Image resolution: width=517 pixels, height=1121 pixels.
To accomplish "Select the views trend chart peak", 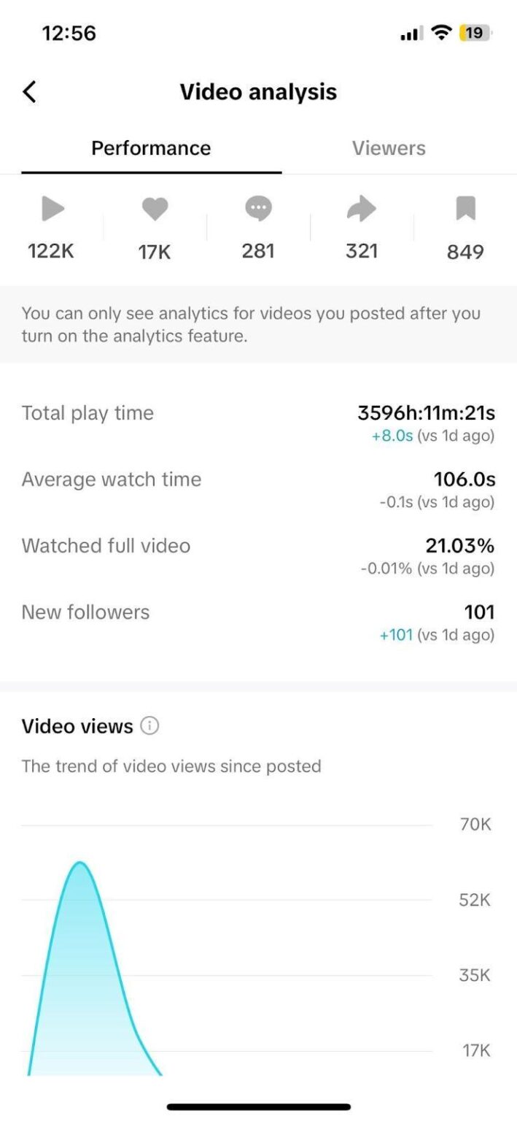I will [80, 865].
